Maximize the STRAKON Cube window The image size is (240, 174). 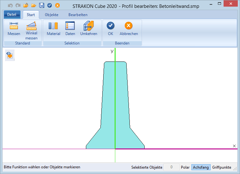[219, 4]
